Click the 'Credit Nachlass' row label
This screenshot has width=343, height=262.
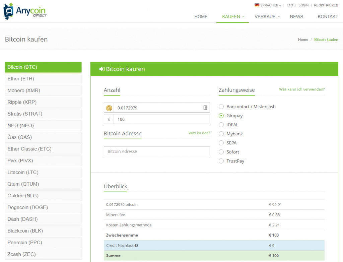tap(120, 246)
